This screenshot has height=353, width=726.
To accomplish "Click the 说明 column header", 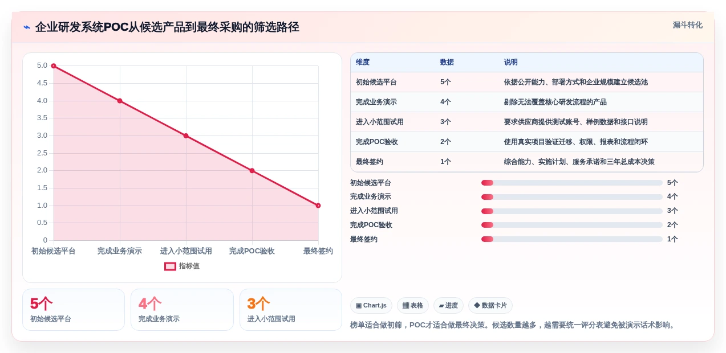I will tap(511, 62).
